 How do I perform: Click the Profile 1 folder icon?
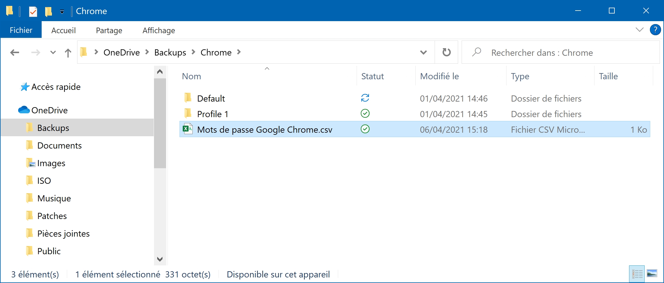tap(188, 113)
